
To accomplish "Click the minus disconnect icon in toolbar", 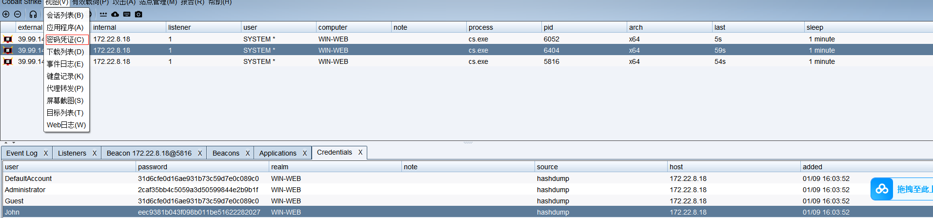I will coord(18,14).
